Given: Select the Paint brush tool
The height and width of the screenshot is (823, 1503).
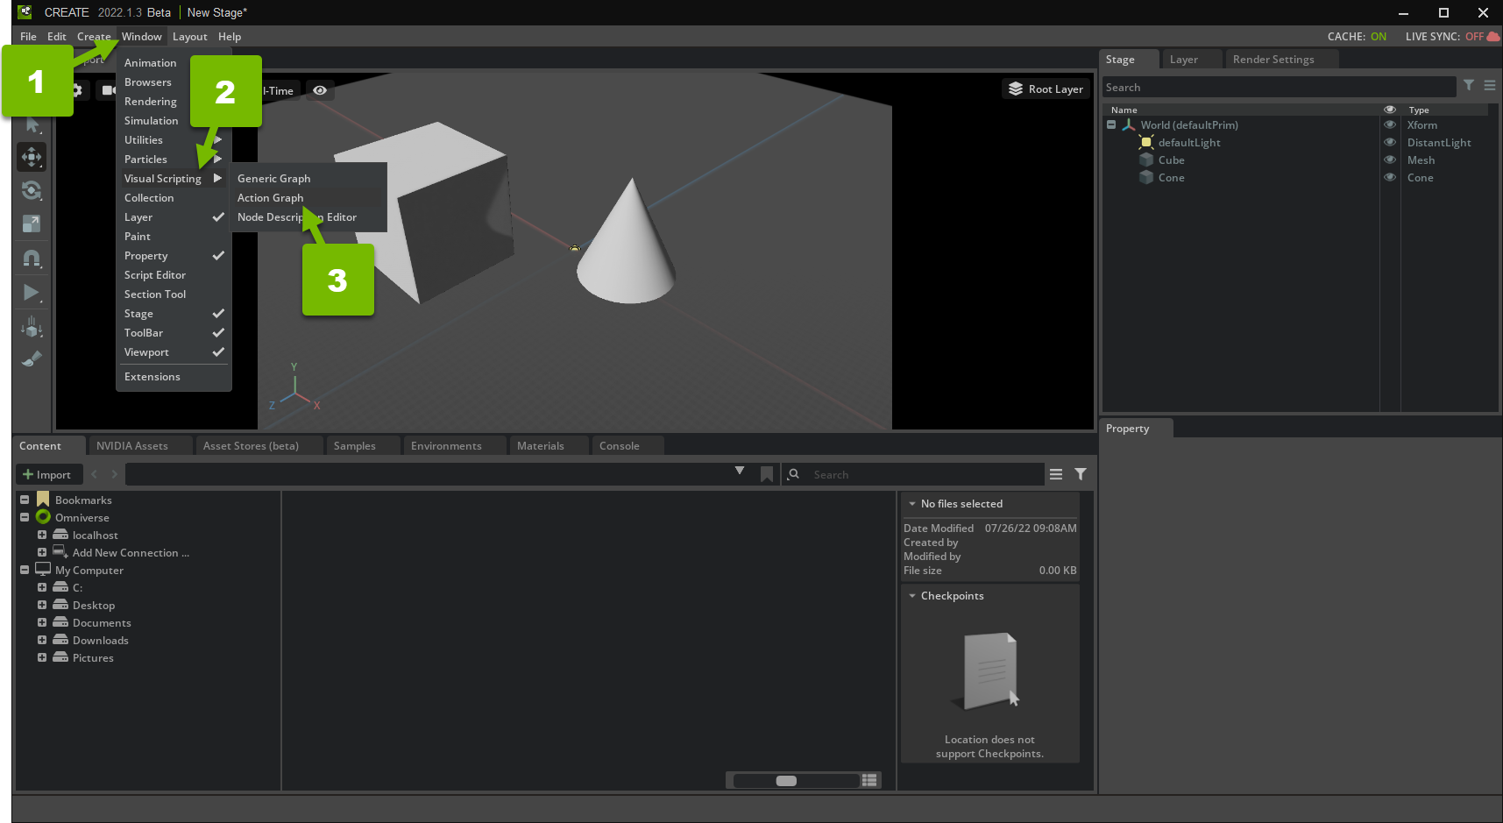Looking at the screenshot, I should point(32,359).
